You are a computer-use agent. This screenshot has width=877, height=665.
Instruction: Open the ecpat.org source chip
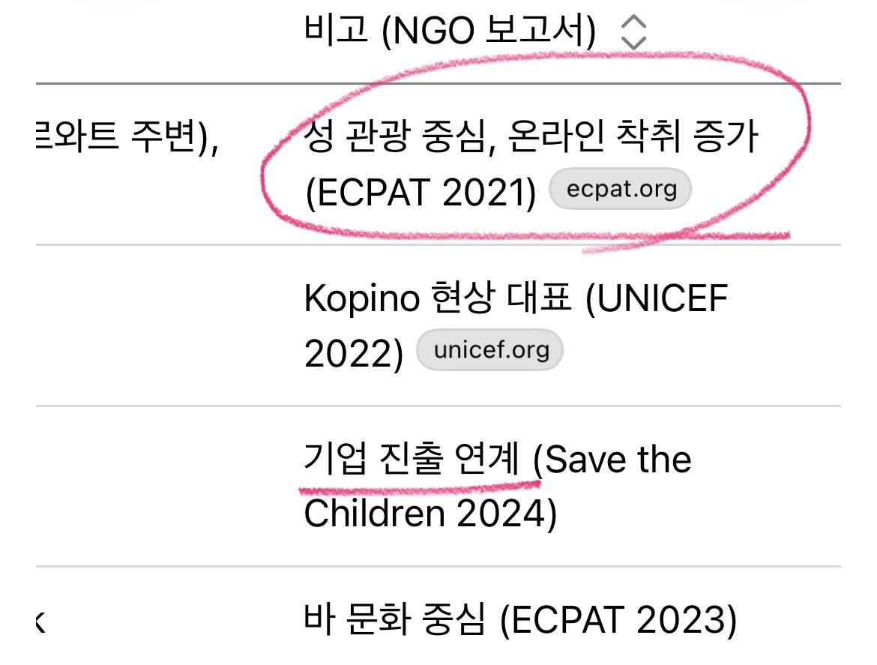621,190
